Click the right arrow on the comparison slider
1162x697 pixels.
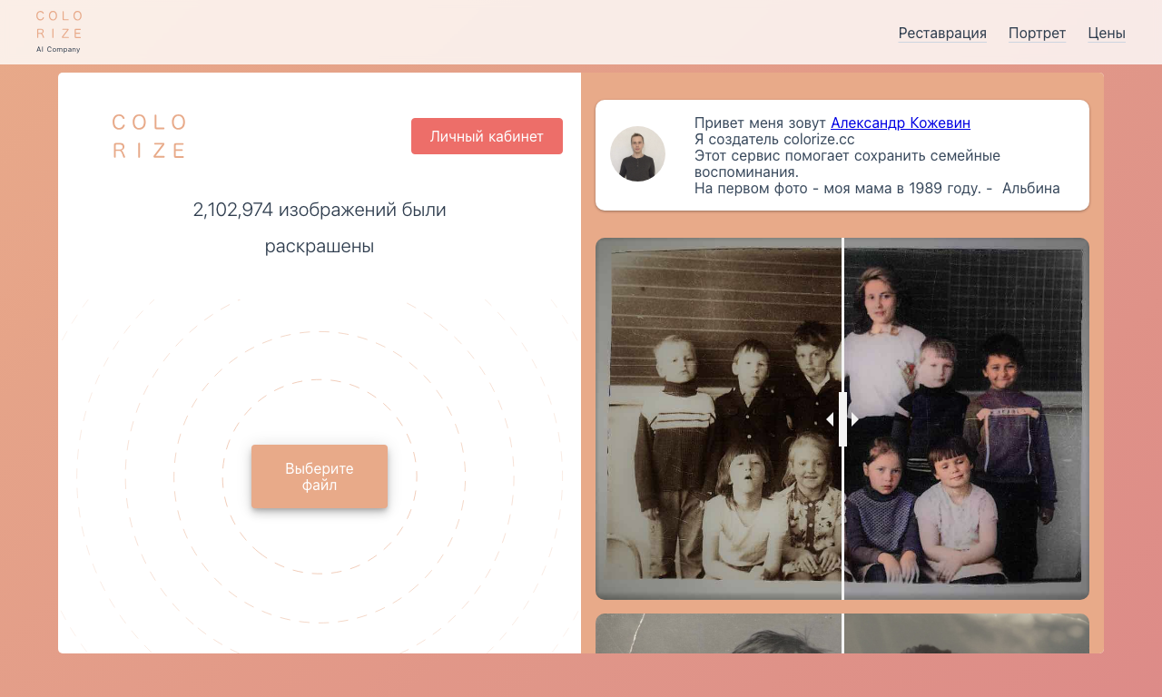[855, 419]
